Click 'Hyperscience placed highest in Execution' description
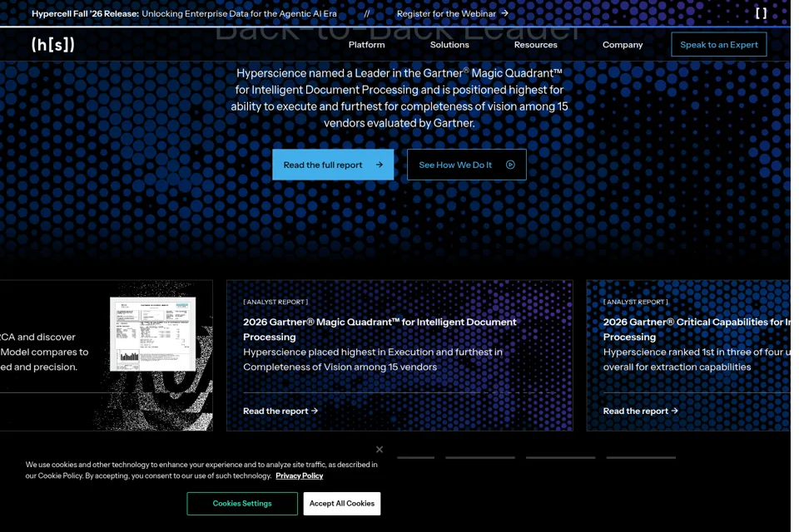Screen dimensions: 799x532 point(373,359)
